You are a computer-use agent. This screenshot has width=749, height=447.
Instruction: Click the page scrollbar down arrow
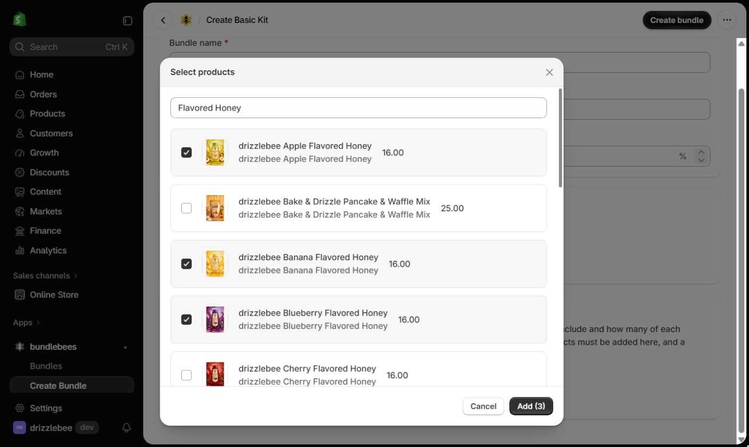(741, 438)
